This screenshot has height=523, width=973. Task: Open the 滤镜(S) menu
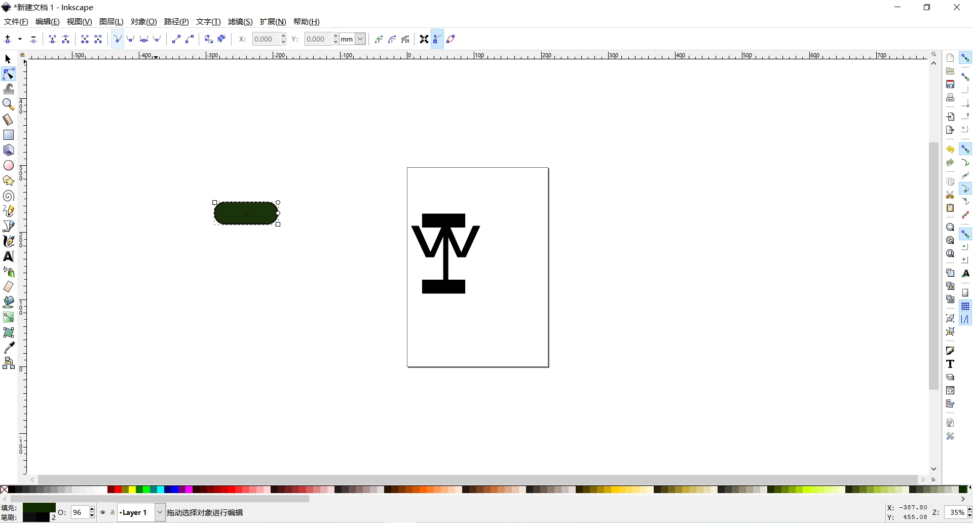240,22
